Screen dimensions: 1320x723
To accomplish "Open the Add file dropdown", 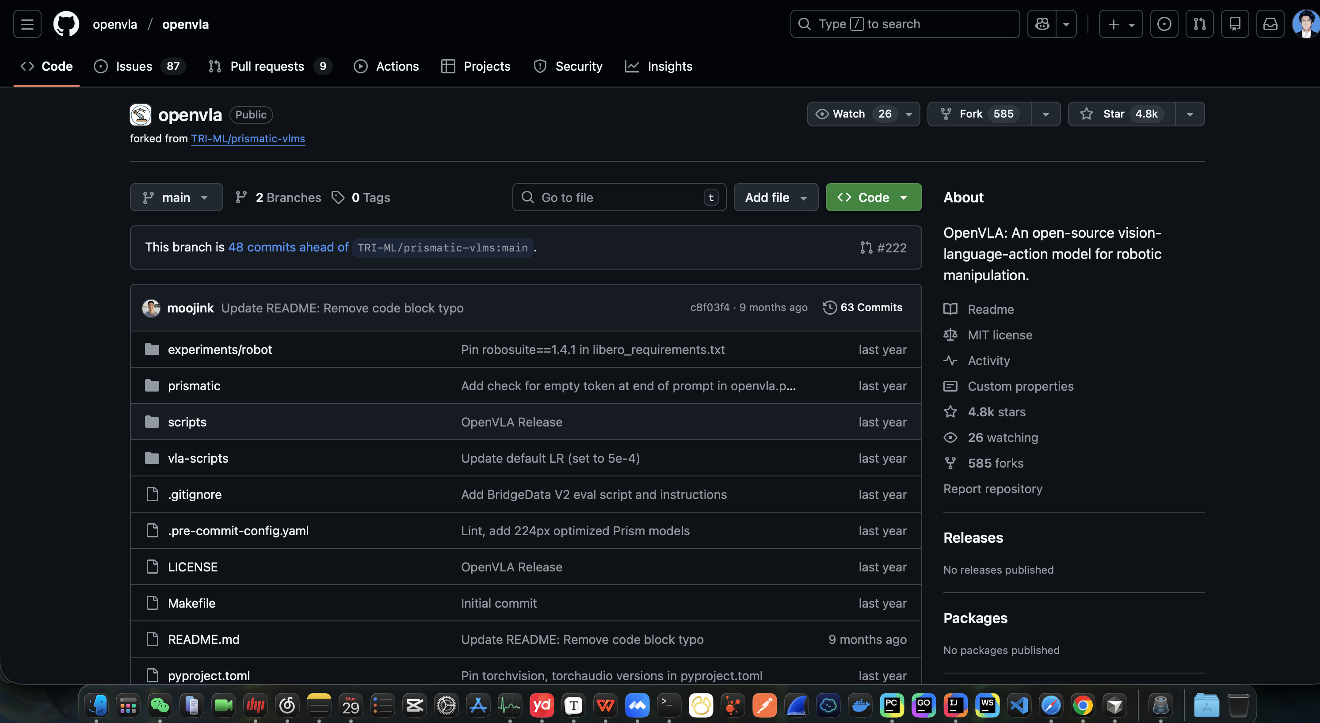I will pos(775,197).
